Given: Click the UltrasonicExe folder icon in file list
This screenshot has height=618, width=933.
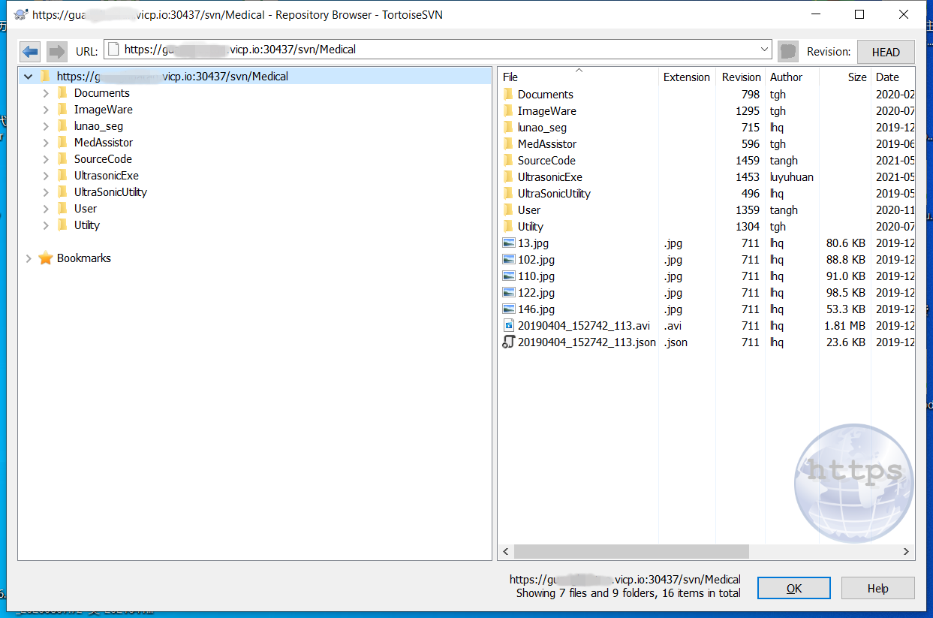Looking at the screenshot, I should (x=508, y=176).
